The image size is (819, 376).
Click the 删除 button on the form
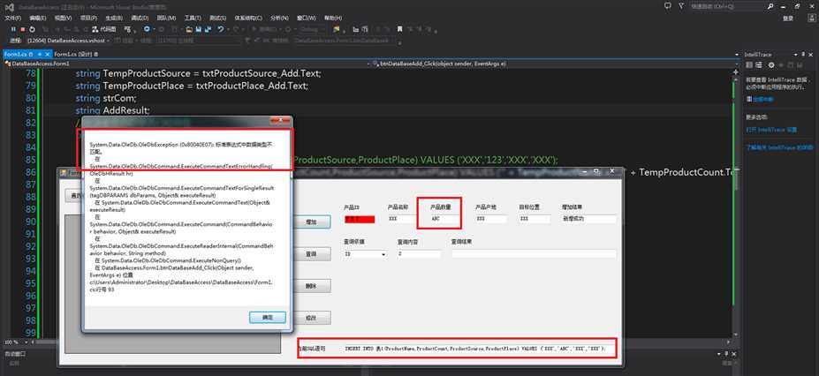click(311, 286)
